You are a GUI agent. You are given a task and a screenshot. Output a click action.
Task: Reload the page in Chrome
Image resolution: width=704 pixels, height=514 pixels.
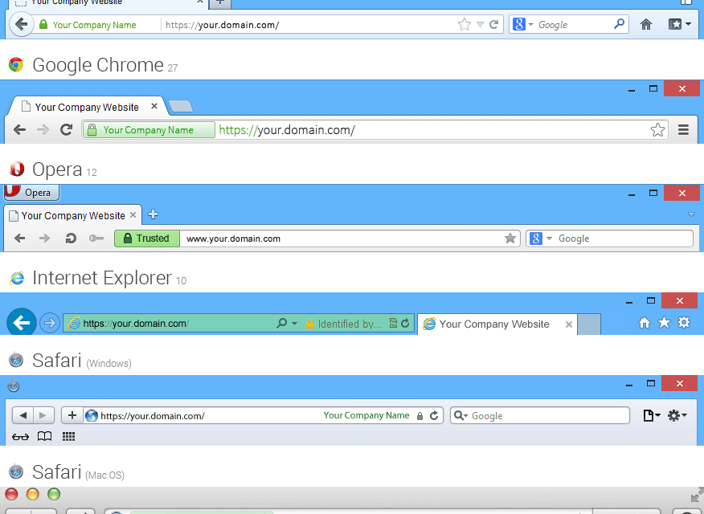(67, 130)
